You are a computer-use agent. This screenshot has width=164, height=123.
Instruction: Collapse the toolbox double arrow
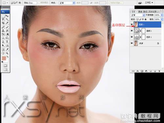[2, 7]
